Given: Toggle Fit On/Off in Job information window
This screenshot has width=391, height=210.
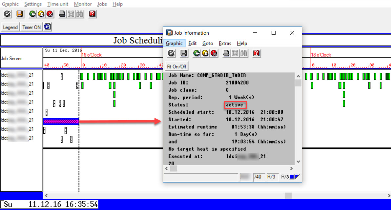Looking at the screenshot, I should point(176,66).
